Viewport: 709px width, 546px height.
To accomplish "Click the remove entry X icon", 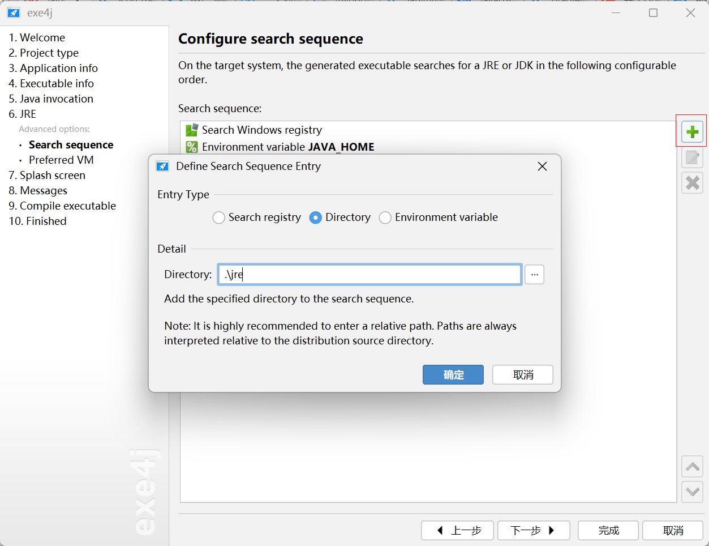I will [692, 182].
